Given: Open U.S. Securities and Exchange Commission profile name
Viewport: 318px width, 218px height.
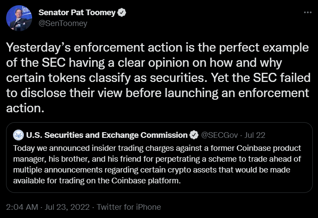Looking at the screenshot, I should [x=107, y=135].
